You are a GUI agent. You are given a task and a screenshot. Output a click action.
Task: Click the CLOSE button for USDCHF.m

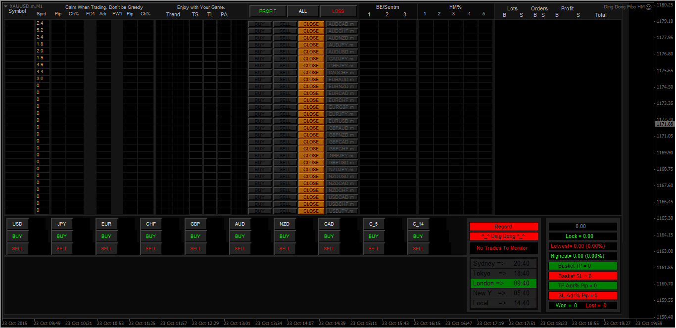[311, 204]
